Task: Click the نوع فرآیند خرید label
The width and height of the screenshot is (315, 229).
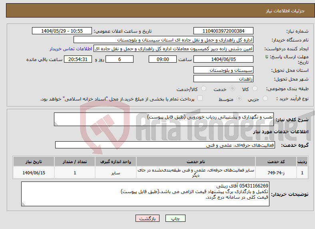Action: (292, 99)
